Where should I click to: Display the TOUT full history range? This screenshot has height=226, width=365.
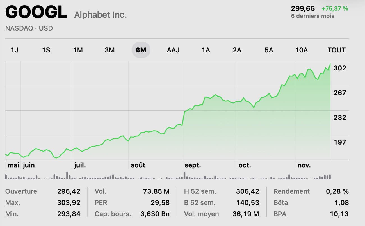[336, 50]
